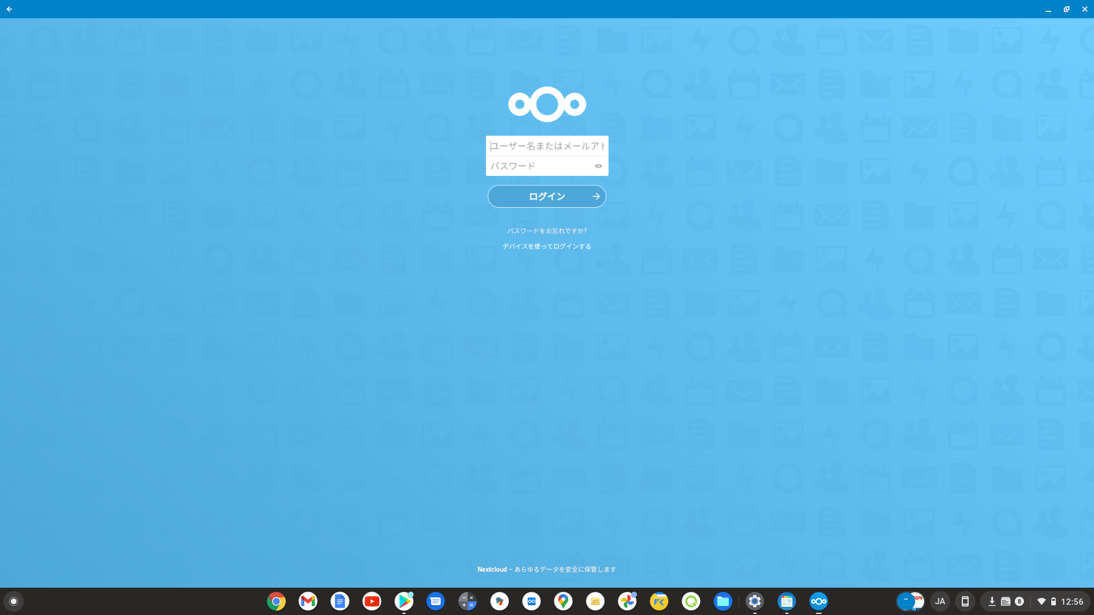Click the Wi-Fi status icon

coord(1041,601)
